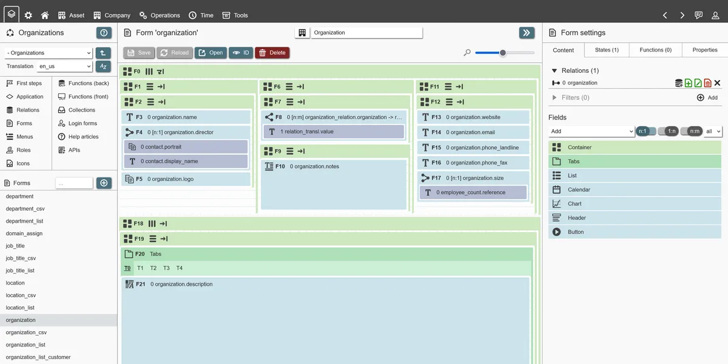Remove organization relation with X icon
This screenshot has width=728, height=364.
(x=717, y=83)
